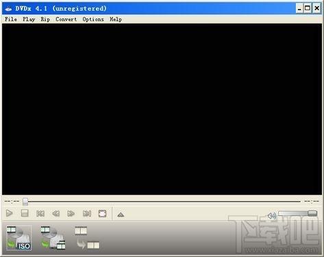Click the convert video file icon

point(87,238)
